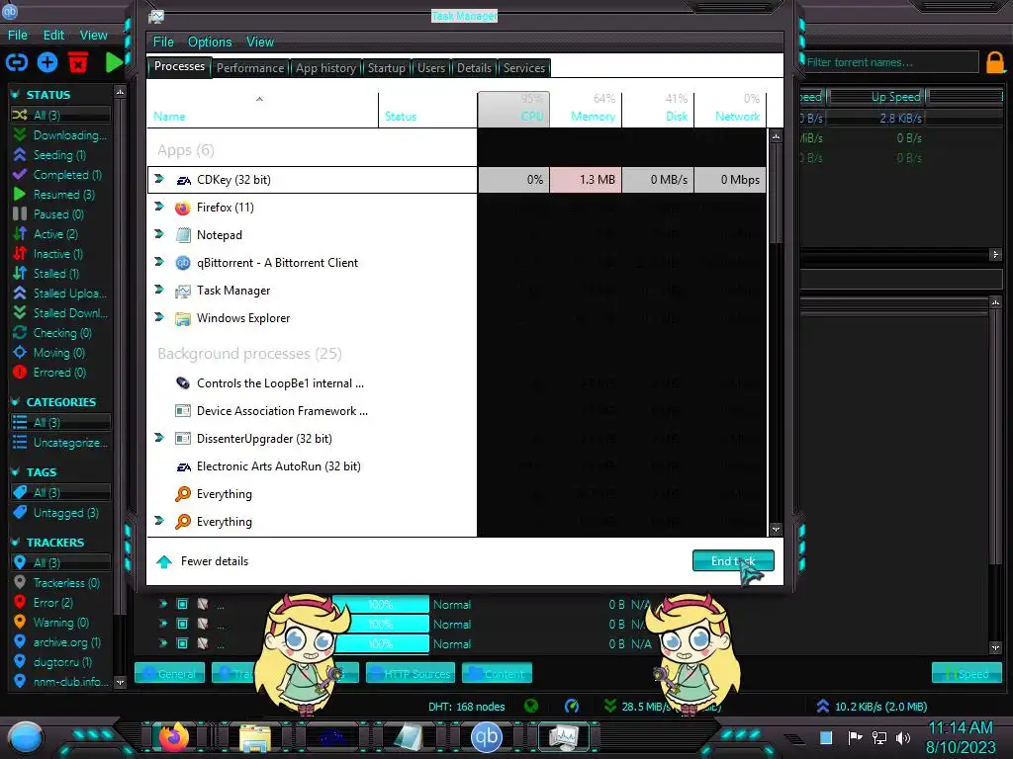
Task: Select the All (3) status filter
Action: 60,115
